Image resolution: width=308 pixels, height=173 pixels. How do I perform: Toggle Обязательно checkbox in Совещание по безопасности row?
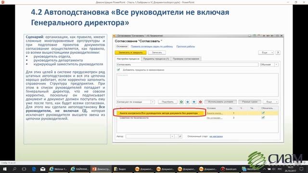263,117
